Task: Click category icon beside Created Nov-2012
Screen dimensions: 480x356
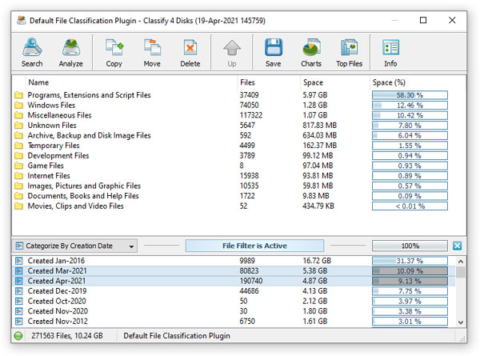Action: 19,322
